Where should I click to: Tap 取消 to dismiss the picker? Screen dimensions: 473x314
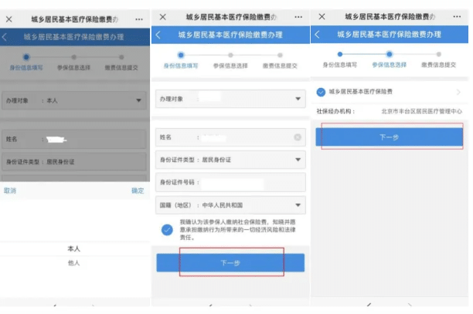coord(10,191)
